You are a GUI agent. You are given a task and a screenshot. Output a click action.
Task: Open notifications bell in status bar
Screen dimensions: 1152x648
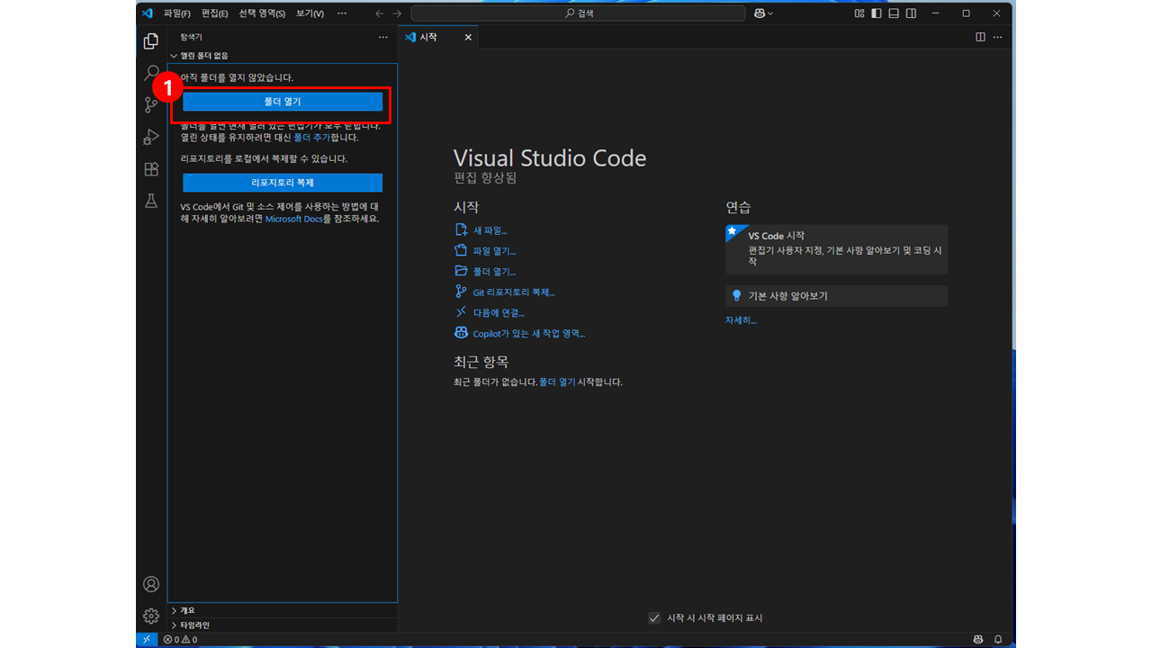1000,639
